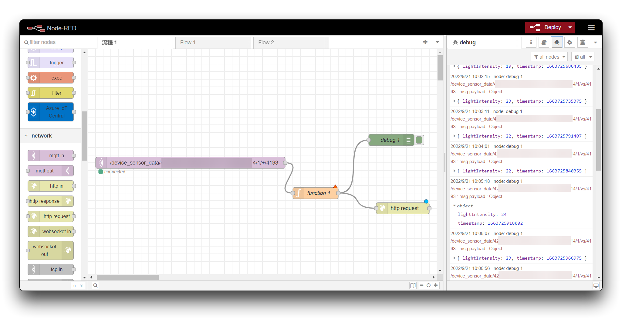
Task: Select the debug 1 node on canvas
Action: 391,140
